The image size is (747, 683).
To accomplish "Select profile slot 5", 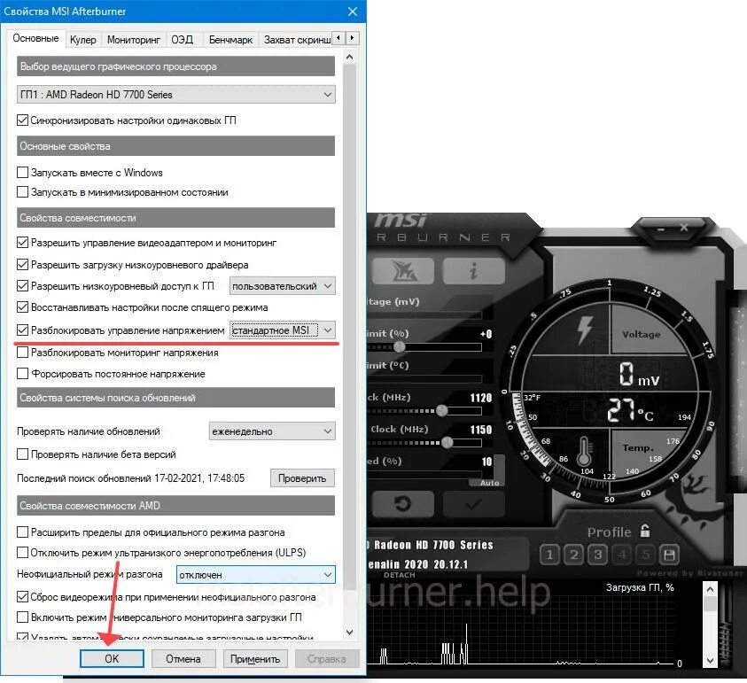I will point(645,555).
